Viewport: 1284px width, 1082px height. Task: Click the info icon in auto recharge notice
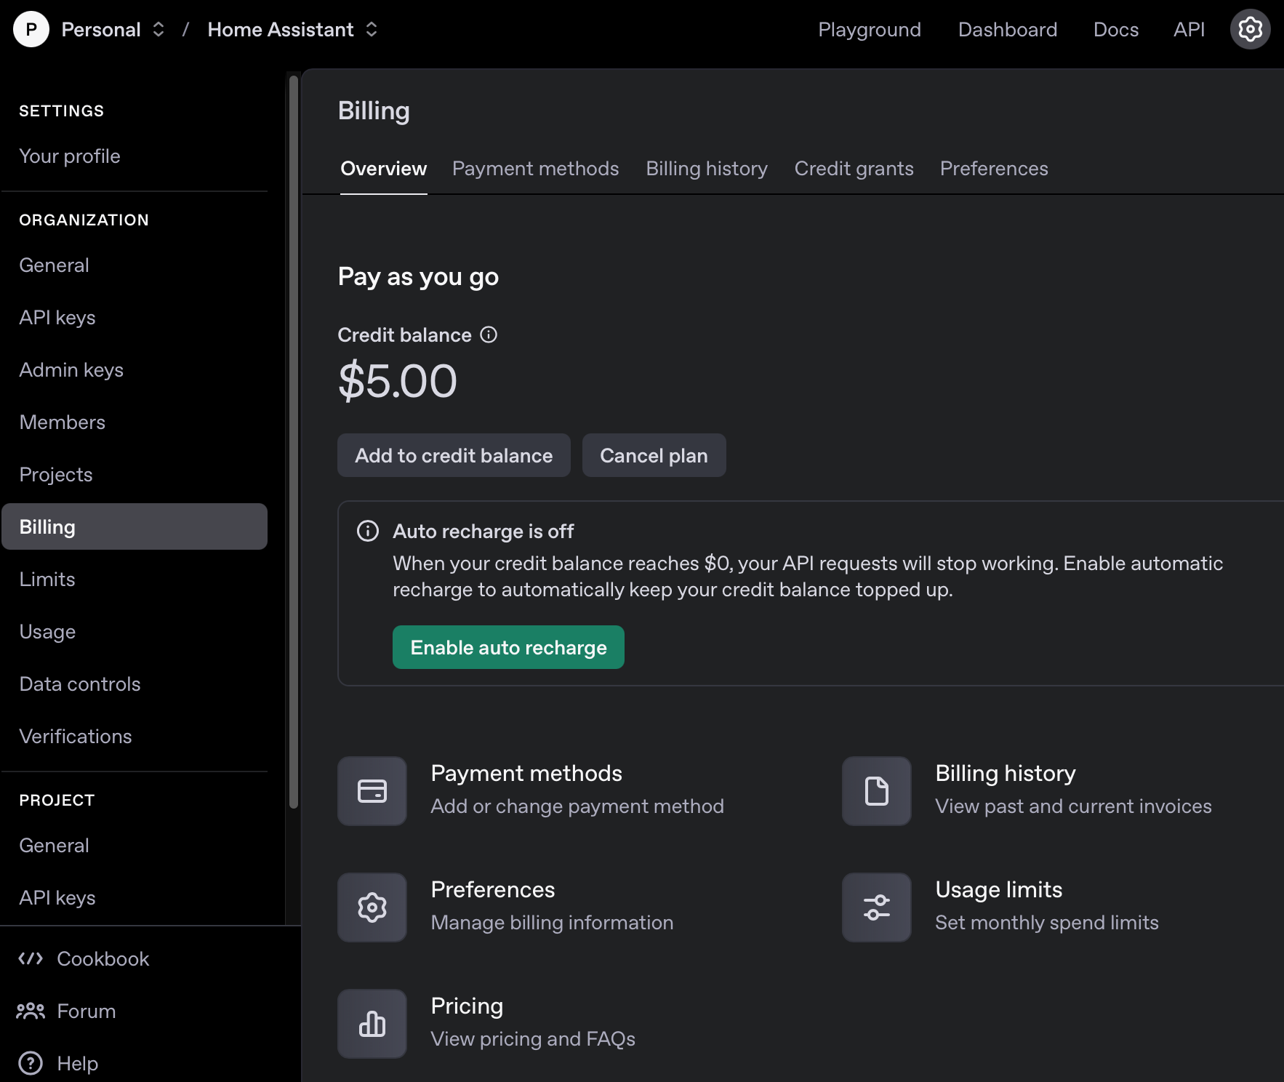[367, 532]
